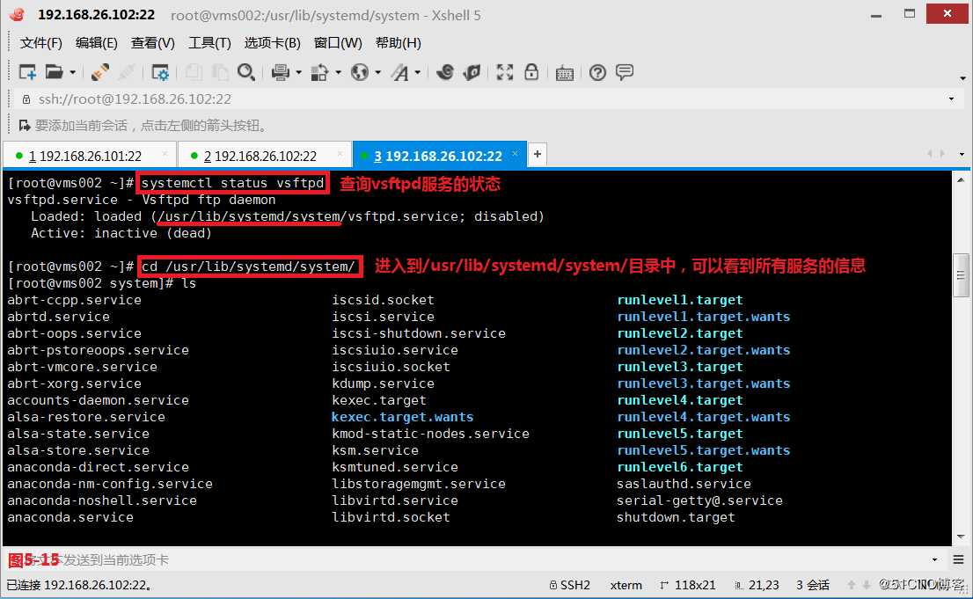Click the connect plug icon
The height and width of the screenshot is (599, 973).
pos(100,72)
